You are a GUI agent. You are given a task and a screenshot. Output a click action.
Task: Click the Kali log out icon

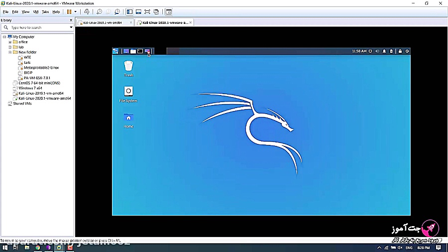coord(407,51)
